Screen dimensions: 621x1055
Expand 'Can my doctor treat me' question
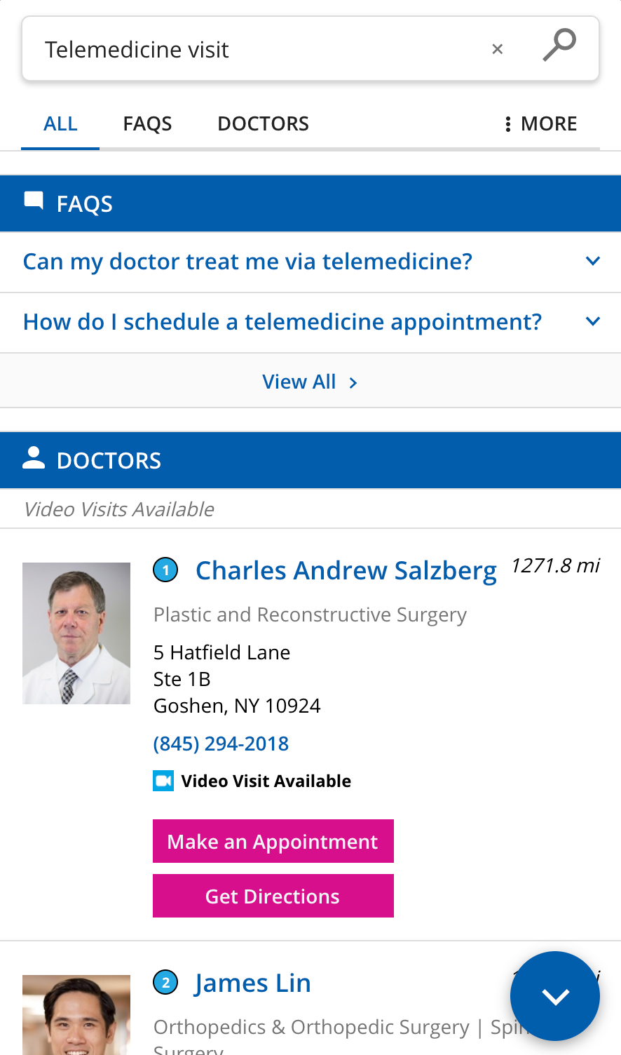[x=310, y=262]
